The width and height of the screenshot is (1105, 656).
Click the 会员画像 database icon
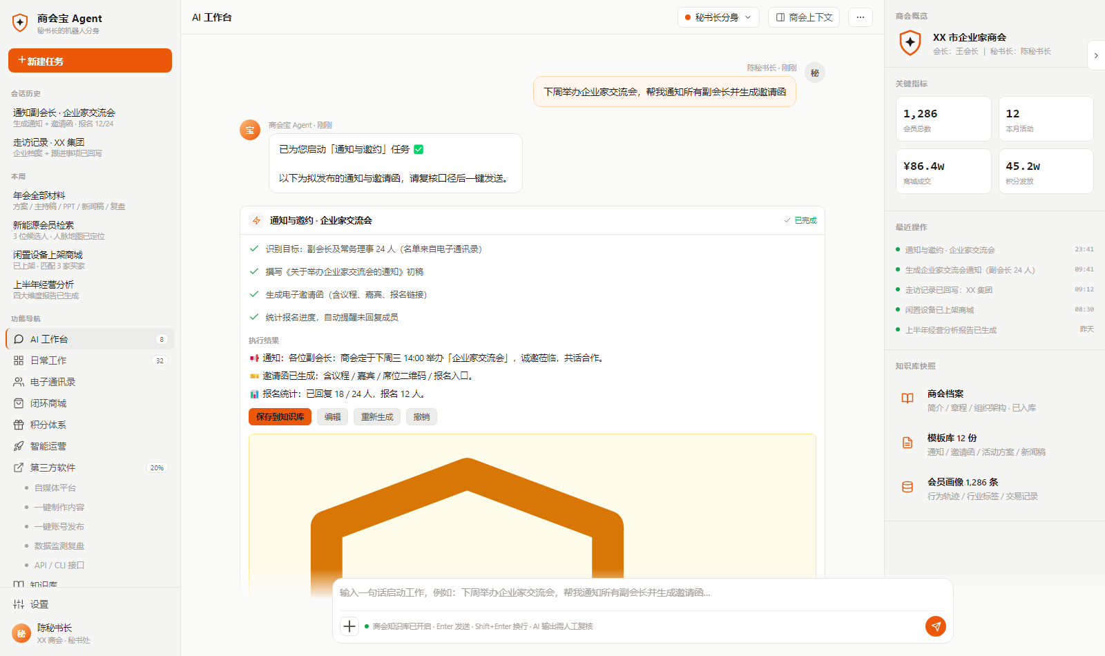click(x=907, y=487)
